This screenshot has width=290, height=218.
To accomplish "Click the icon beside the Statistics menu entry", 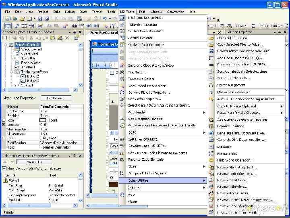I will tap(211, 147).
